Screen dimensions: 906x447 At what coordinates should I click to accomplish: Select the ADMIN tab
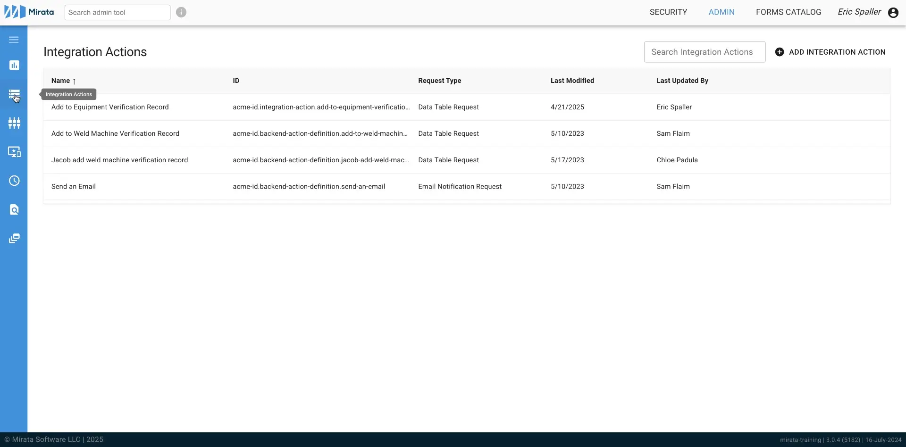coord(721,12)
